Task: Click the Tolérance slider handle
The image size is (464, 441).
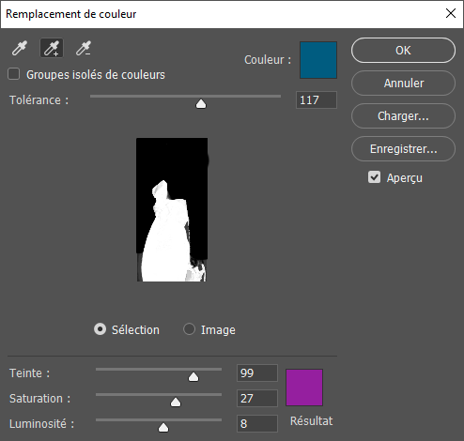Action: (x=201, y=104)
